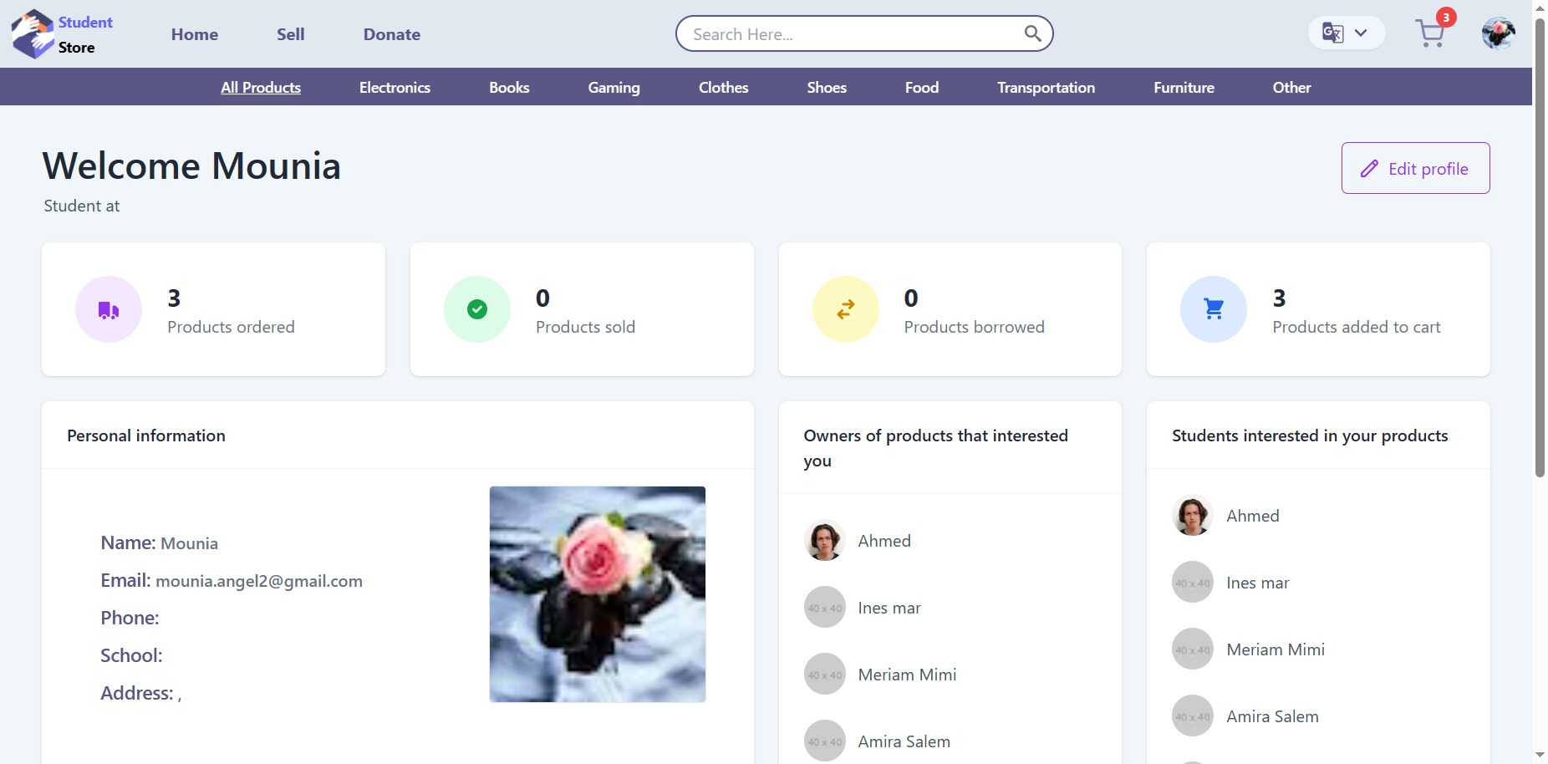Click the cart badge showing 3
The height and width of the screenshot is (764, 1548).
1446,18
